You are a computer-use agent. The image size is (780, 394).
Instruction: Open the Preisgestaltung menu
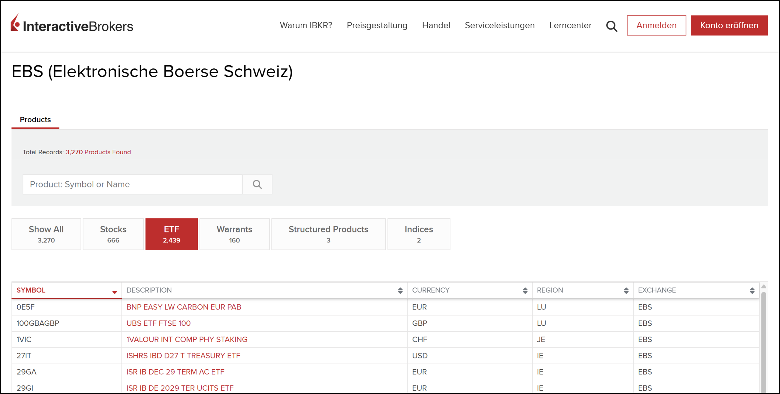click(377, 25)
